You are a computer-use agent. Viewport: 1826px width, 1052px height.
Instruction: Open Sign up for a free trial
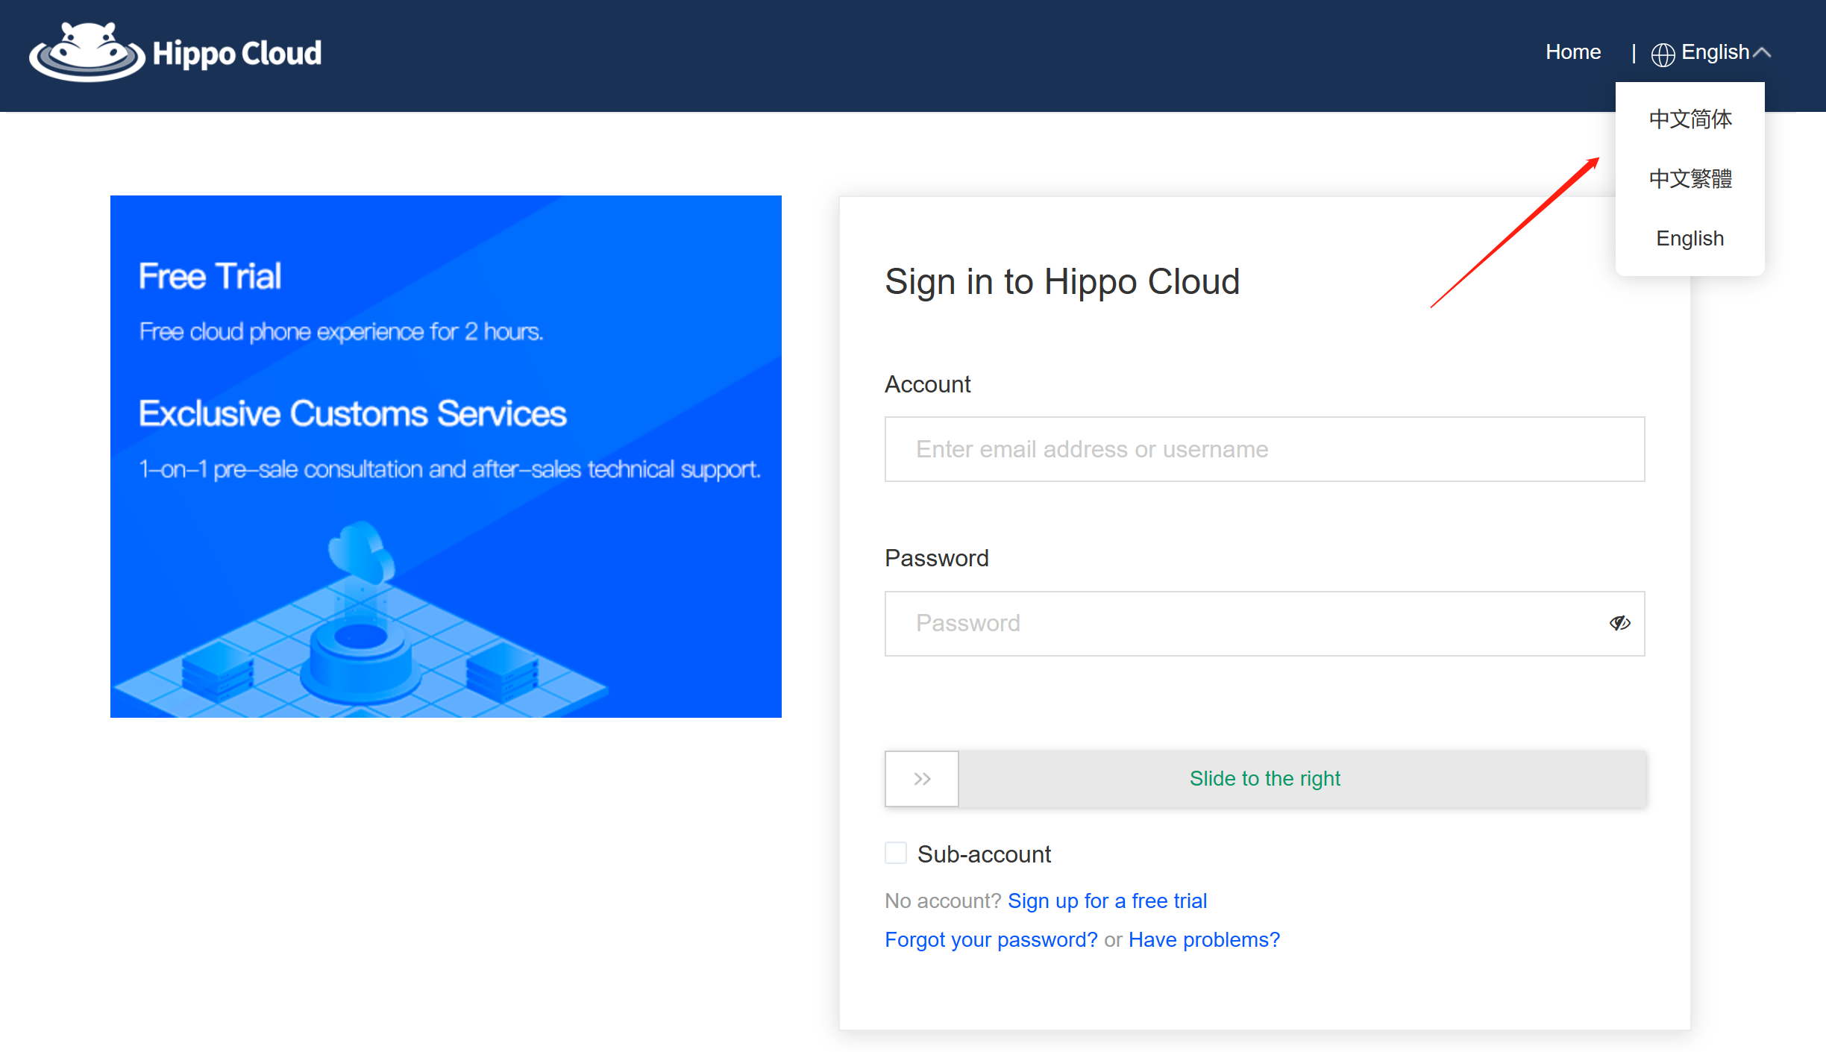(x=1107, y=901)
